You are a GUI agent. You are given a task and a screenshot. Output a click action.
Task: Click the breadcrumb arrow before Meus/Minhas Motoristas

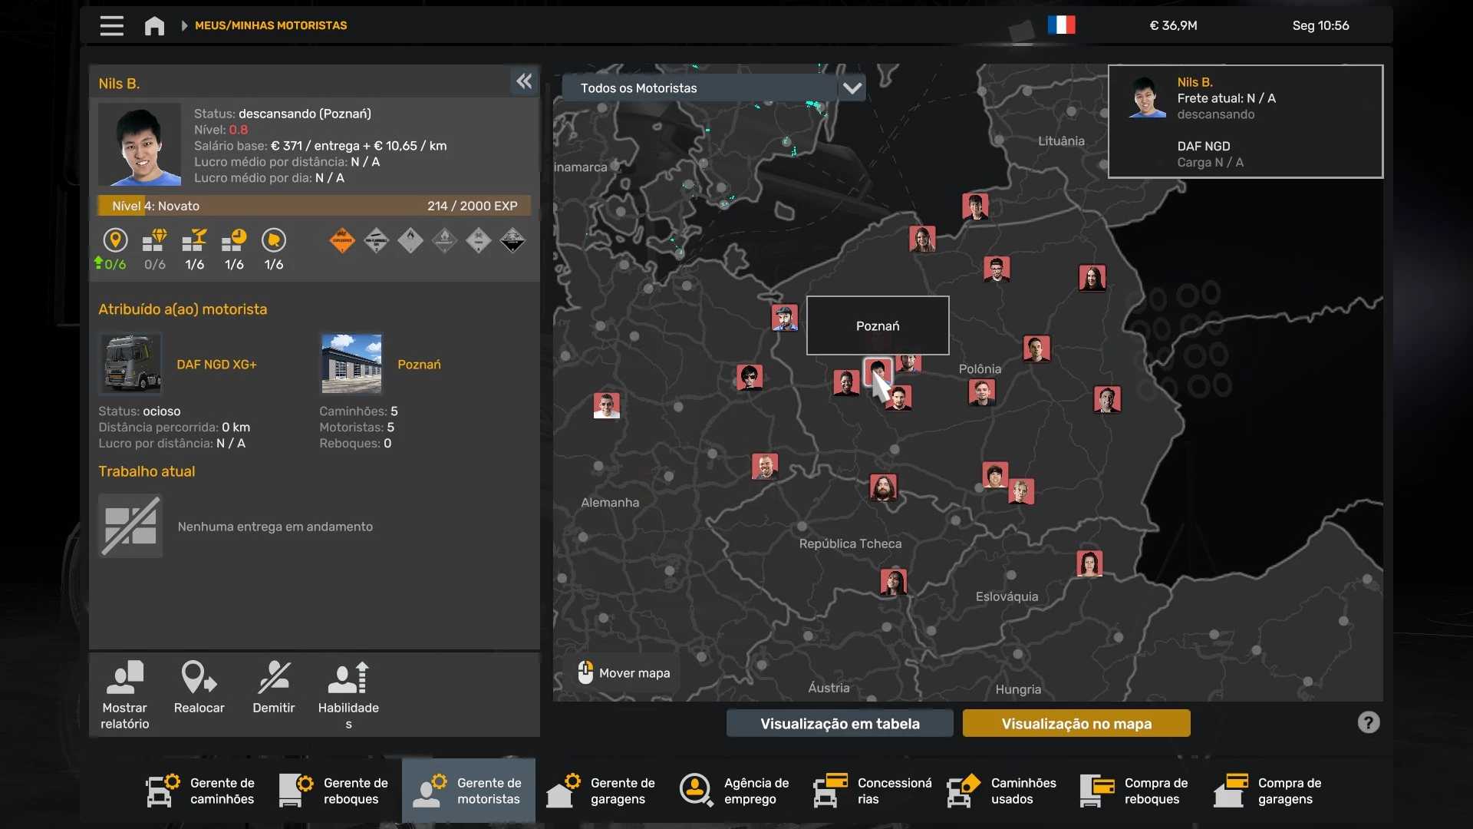pyautogui.click(x=184, y=25)
